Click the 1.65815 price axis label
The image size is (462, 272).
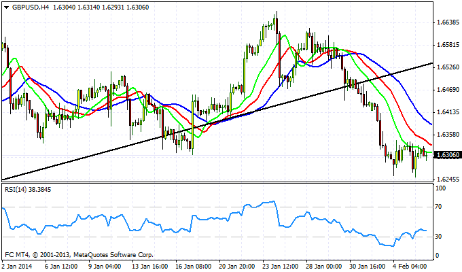click(447, 45)
